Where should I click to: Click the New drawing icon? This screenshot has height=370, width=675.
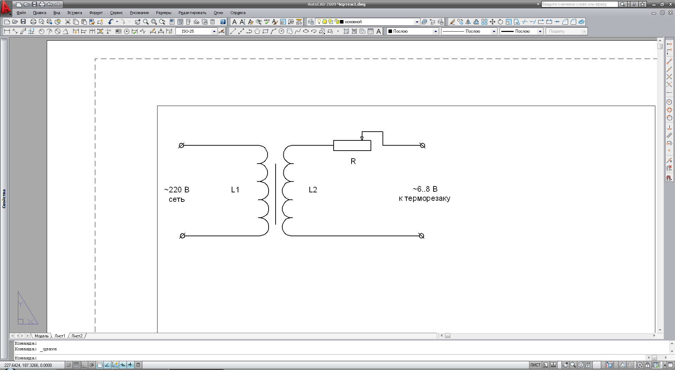click(x=7, y=22)
